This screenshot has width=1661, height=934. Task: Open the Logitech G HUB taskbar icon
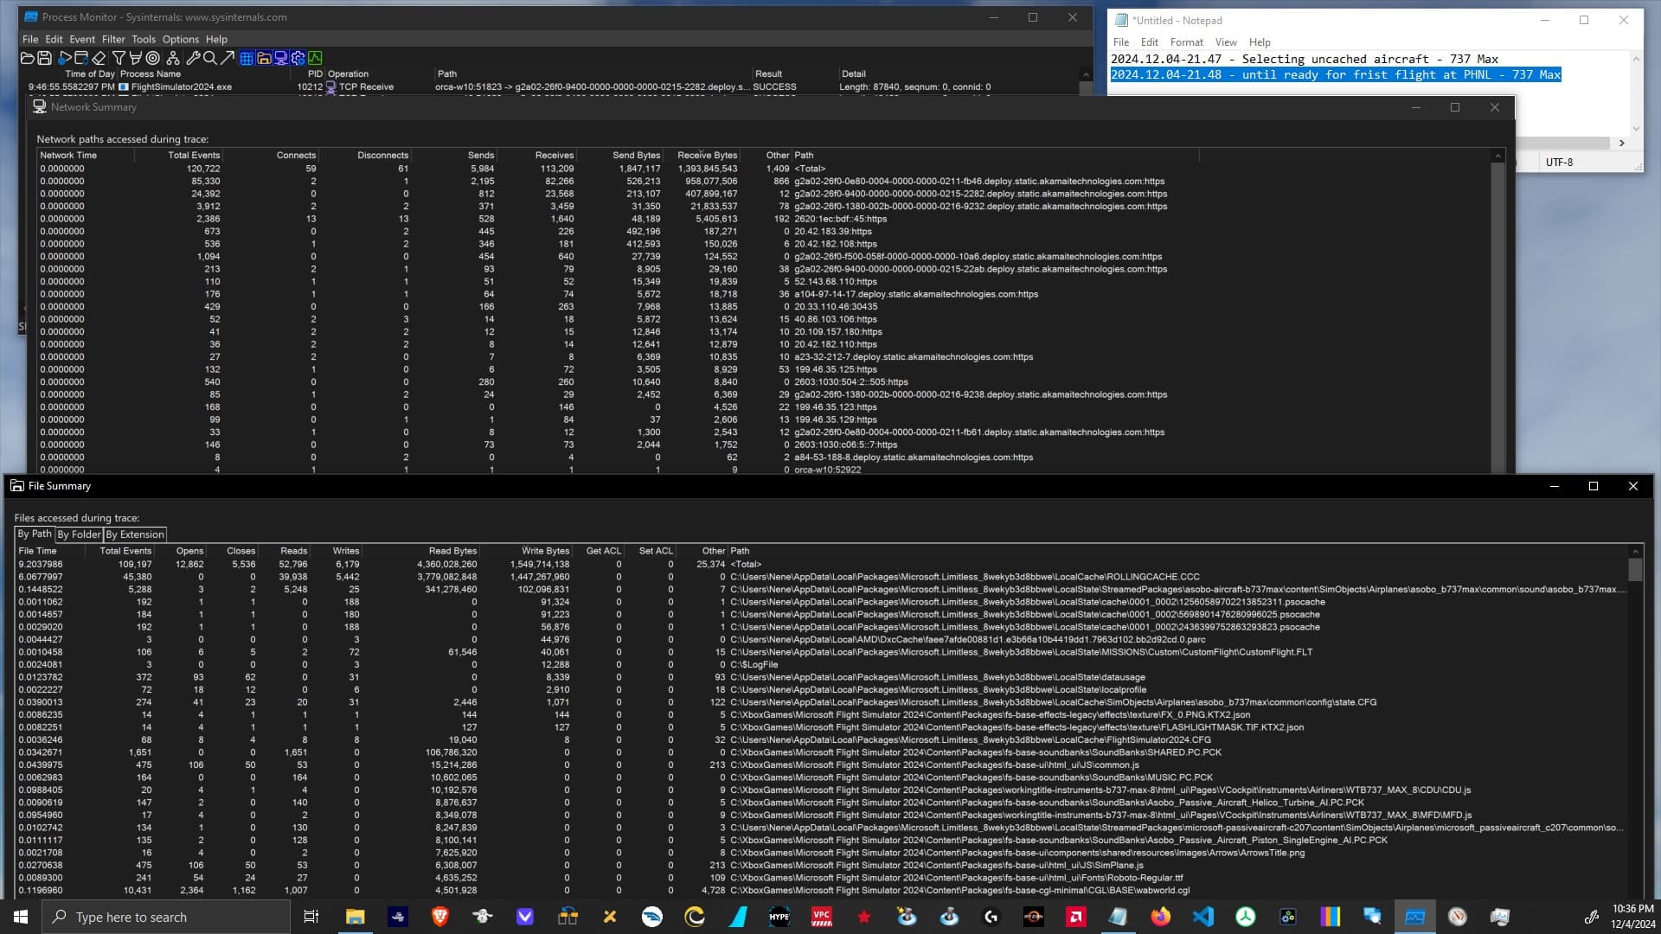(991, 917)
